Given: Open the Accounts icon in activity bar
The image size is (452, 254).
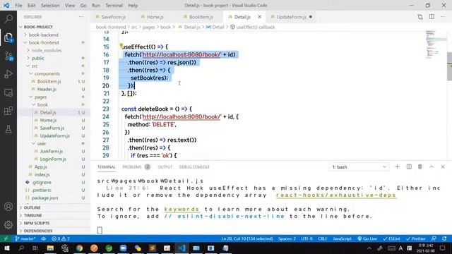Looking at the screenshot, I should pyautogui.click(x=8, y=207).
